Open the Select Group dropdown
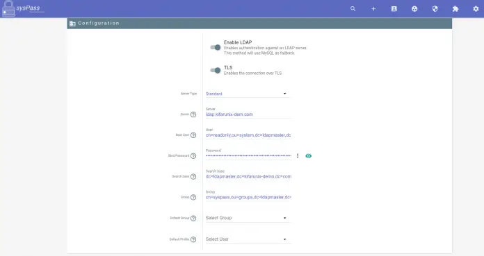484x256 pixels. (x=248, y=218)
